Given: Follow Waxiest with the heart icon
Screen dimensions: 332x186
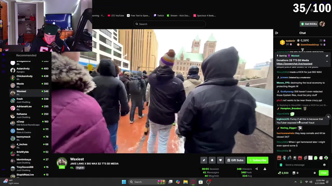Looking at the screenshot, I should (220, 160).
